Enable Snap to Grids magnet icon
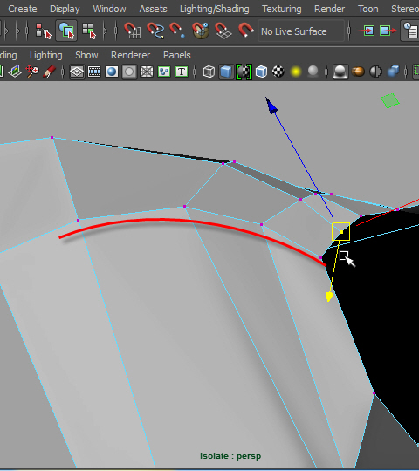419x471 pixels. tap(133, 31)
